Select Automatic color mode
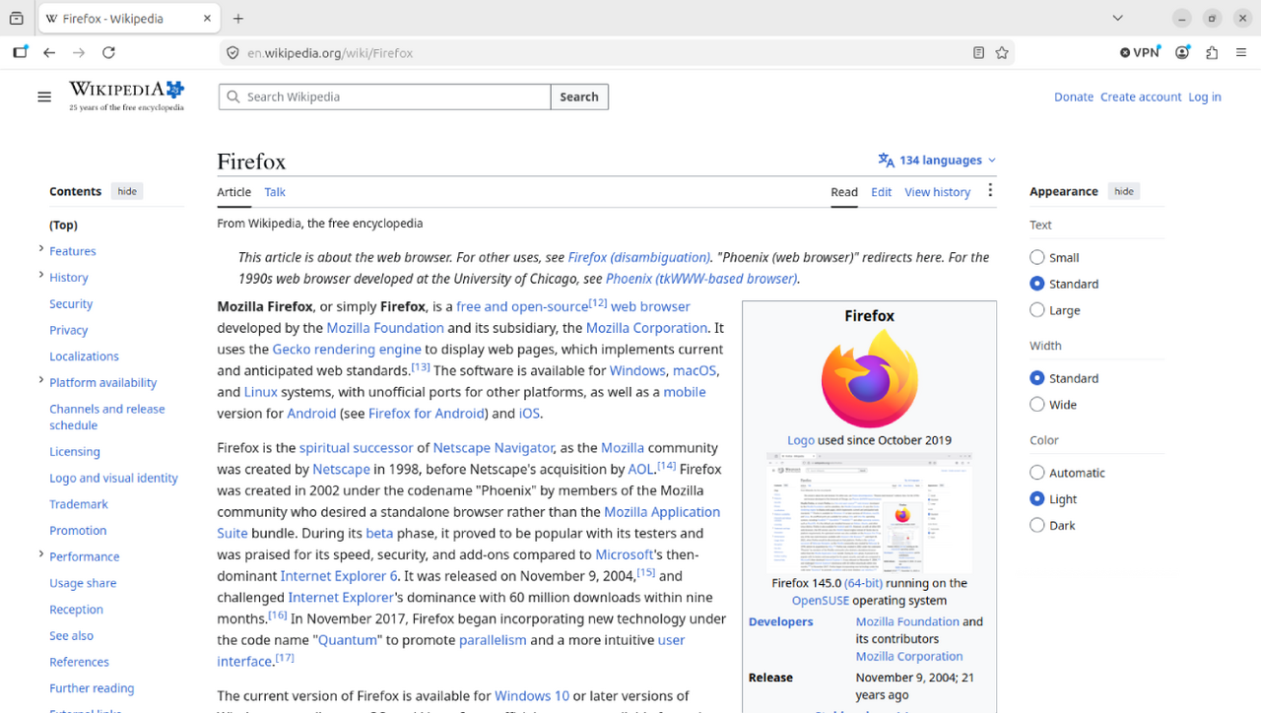The width and height of the screenshot is (1261, 713). [1036, 473]
